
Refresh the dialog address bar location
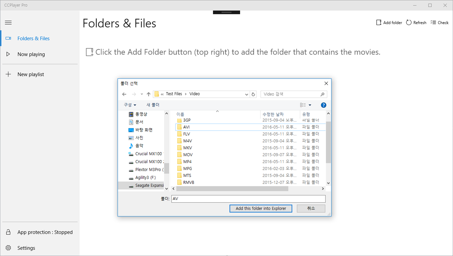pyautogui.click(x=253, y=94)
